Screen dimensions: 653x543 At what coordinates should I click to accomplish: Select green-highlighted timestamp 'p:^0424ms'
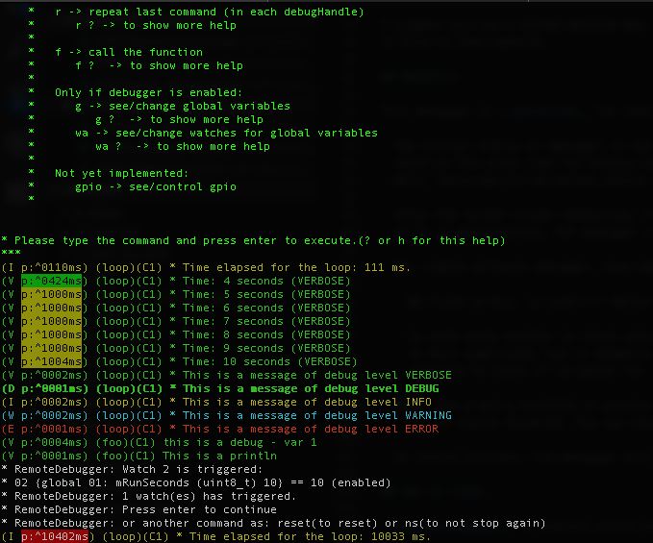[52, 281]
